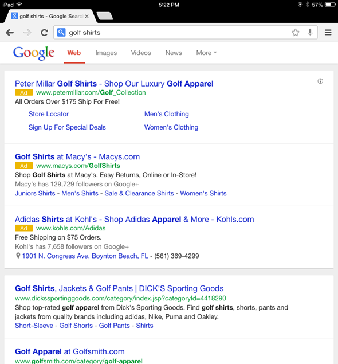
Task: Switch to the Web results tab
Action: click(x=74, y=53)
